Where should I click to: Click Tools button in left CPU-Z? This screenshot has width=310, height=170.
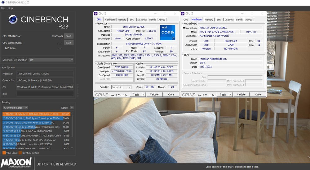[136, 95]
